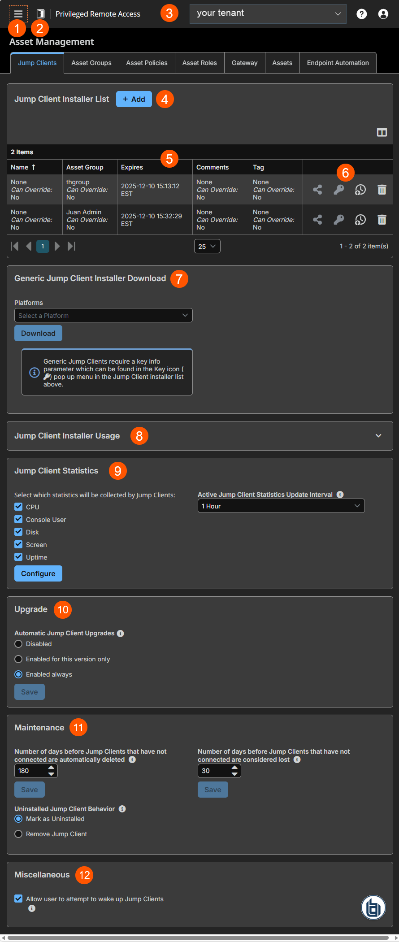Screen dimensions: 399x942
Task: Uncheck the CPU statistics checkbox
Action: point(18,507)
